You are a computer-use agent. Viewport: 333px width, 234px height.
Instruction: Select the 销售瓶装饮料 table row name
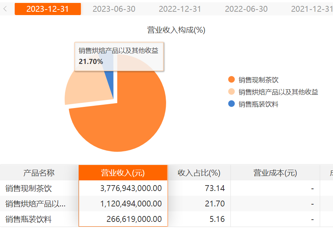29,219
